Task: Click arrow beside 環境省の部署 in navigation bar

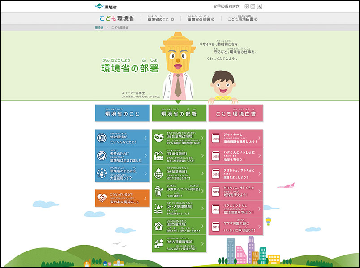Action: pos(212,19)
